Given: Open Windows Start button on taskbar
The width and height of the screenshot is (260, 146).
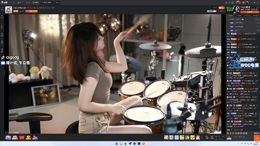Looking at the screenshot, I should 117,143.
